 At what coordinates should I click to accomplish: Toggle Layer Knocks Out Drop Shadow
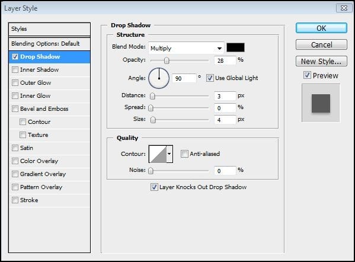tap(154, 187)
